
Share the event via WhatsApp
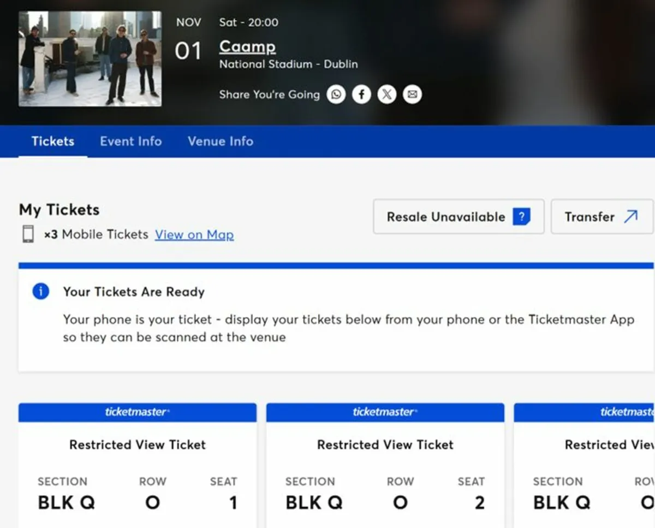[x=336, y=94]
